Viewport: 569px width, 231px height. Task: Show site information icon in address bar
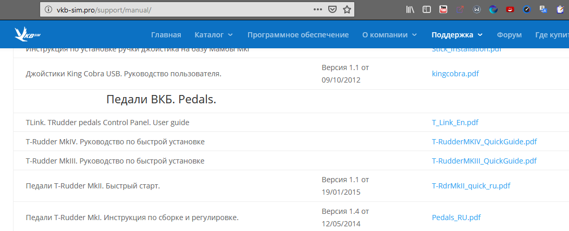(48, 10)
